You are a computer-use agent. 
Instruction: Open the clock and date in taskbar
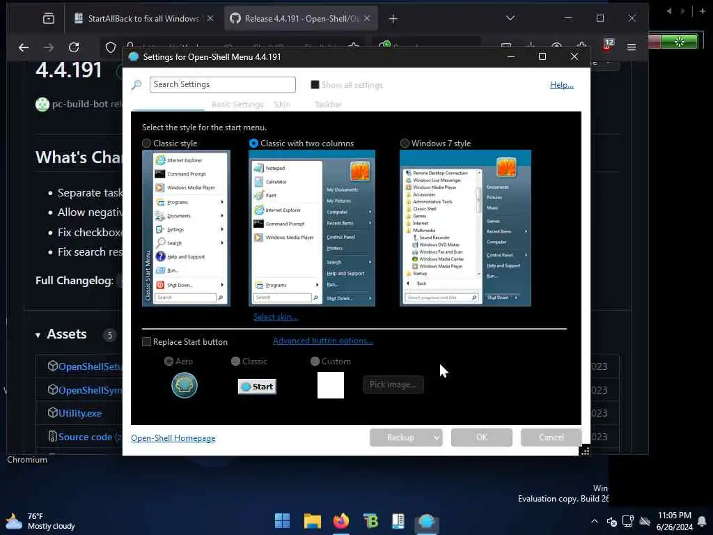point(674,521)
